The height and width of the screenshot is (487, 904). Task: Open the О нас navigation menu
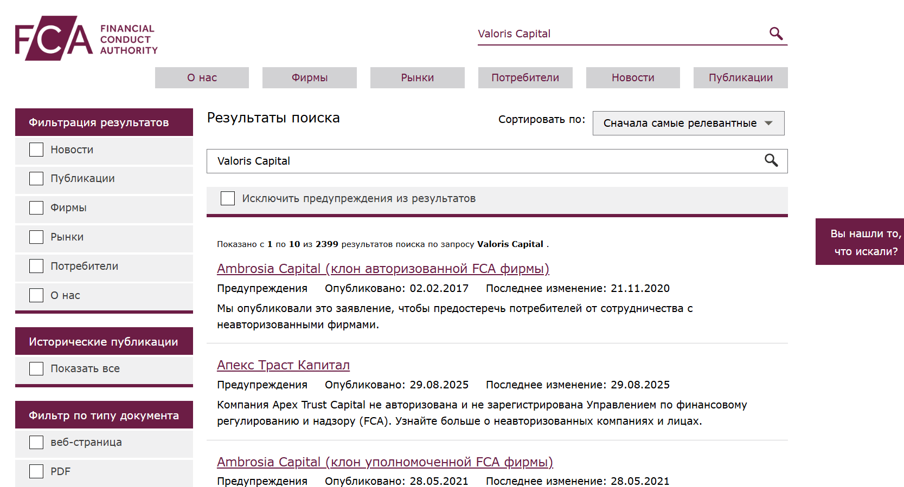[x=202, y=77]
